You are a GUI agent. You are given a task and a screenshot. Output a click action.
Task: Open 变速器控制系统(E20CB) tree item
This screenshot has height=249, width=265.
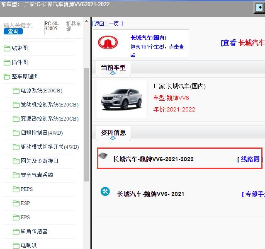(50, 119)
